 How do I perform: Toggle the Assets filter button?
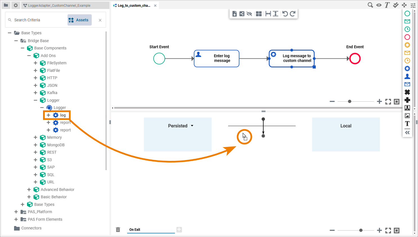click(x=79, y=20)
